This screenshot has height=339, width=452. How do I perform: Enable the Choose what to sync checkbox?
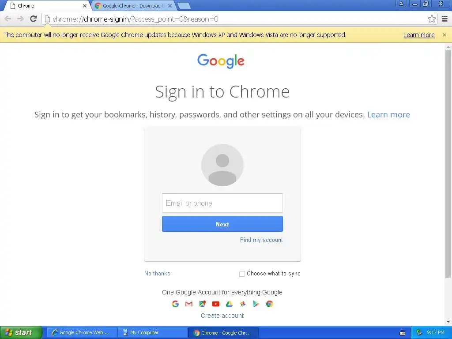[x=242, y=274]
